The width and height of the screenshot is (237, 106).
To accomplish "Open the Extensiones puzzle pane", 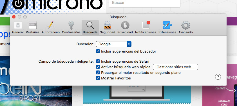I will (167, 27).
